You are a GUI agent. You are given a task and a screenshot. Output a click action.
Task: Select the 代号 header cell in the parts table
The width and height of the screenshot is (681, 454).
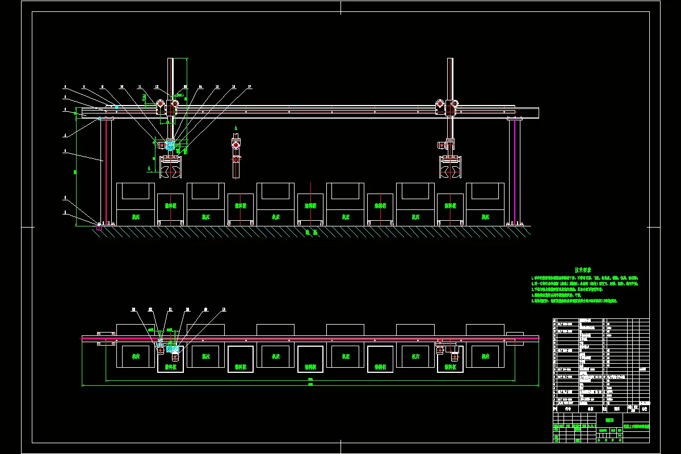click(x=568, y=409)
